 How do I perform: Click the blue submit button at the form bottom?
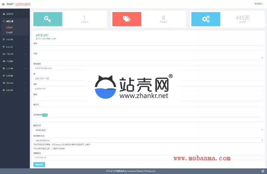(x=39, y=165)
